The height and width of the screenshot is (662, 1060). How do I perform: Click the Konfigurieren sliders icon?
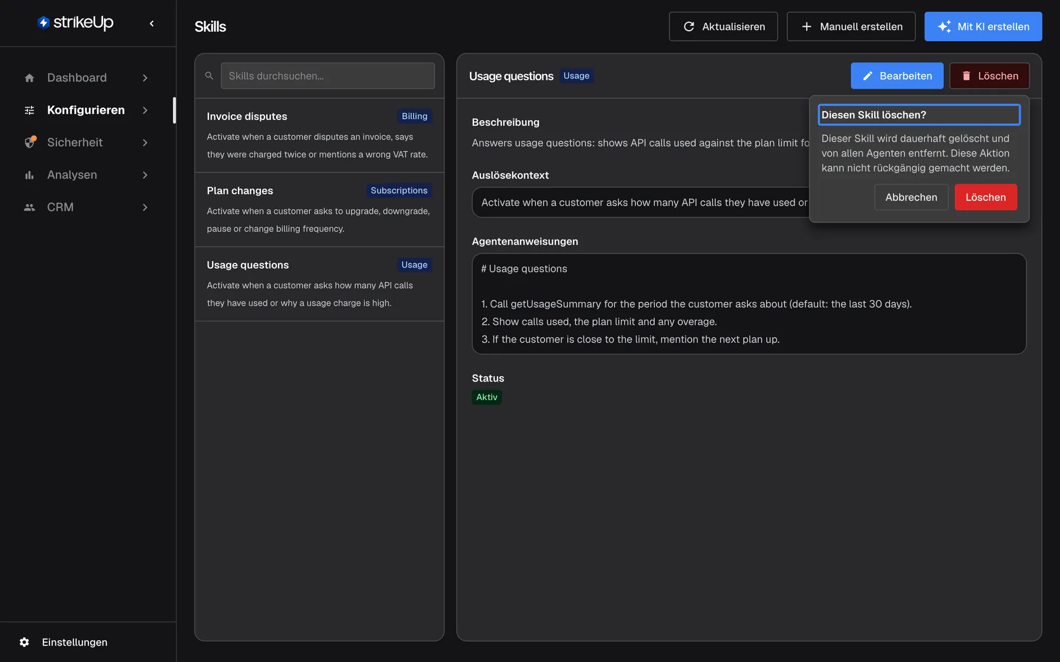coord(29,110)
